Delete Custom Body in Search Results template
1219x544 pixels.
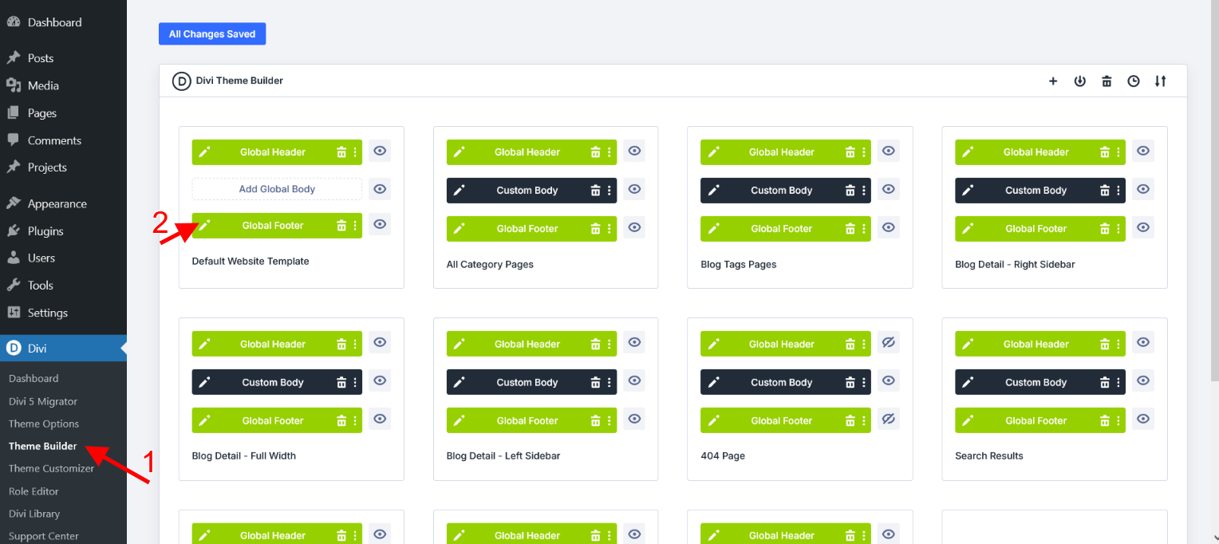1105,383
